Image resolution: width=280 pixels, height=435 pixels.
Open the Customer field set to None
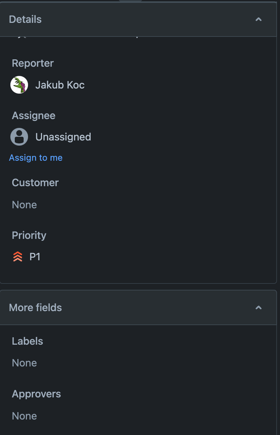point(24,204)
